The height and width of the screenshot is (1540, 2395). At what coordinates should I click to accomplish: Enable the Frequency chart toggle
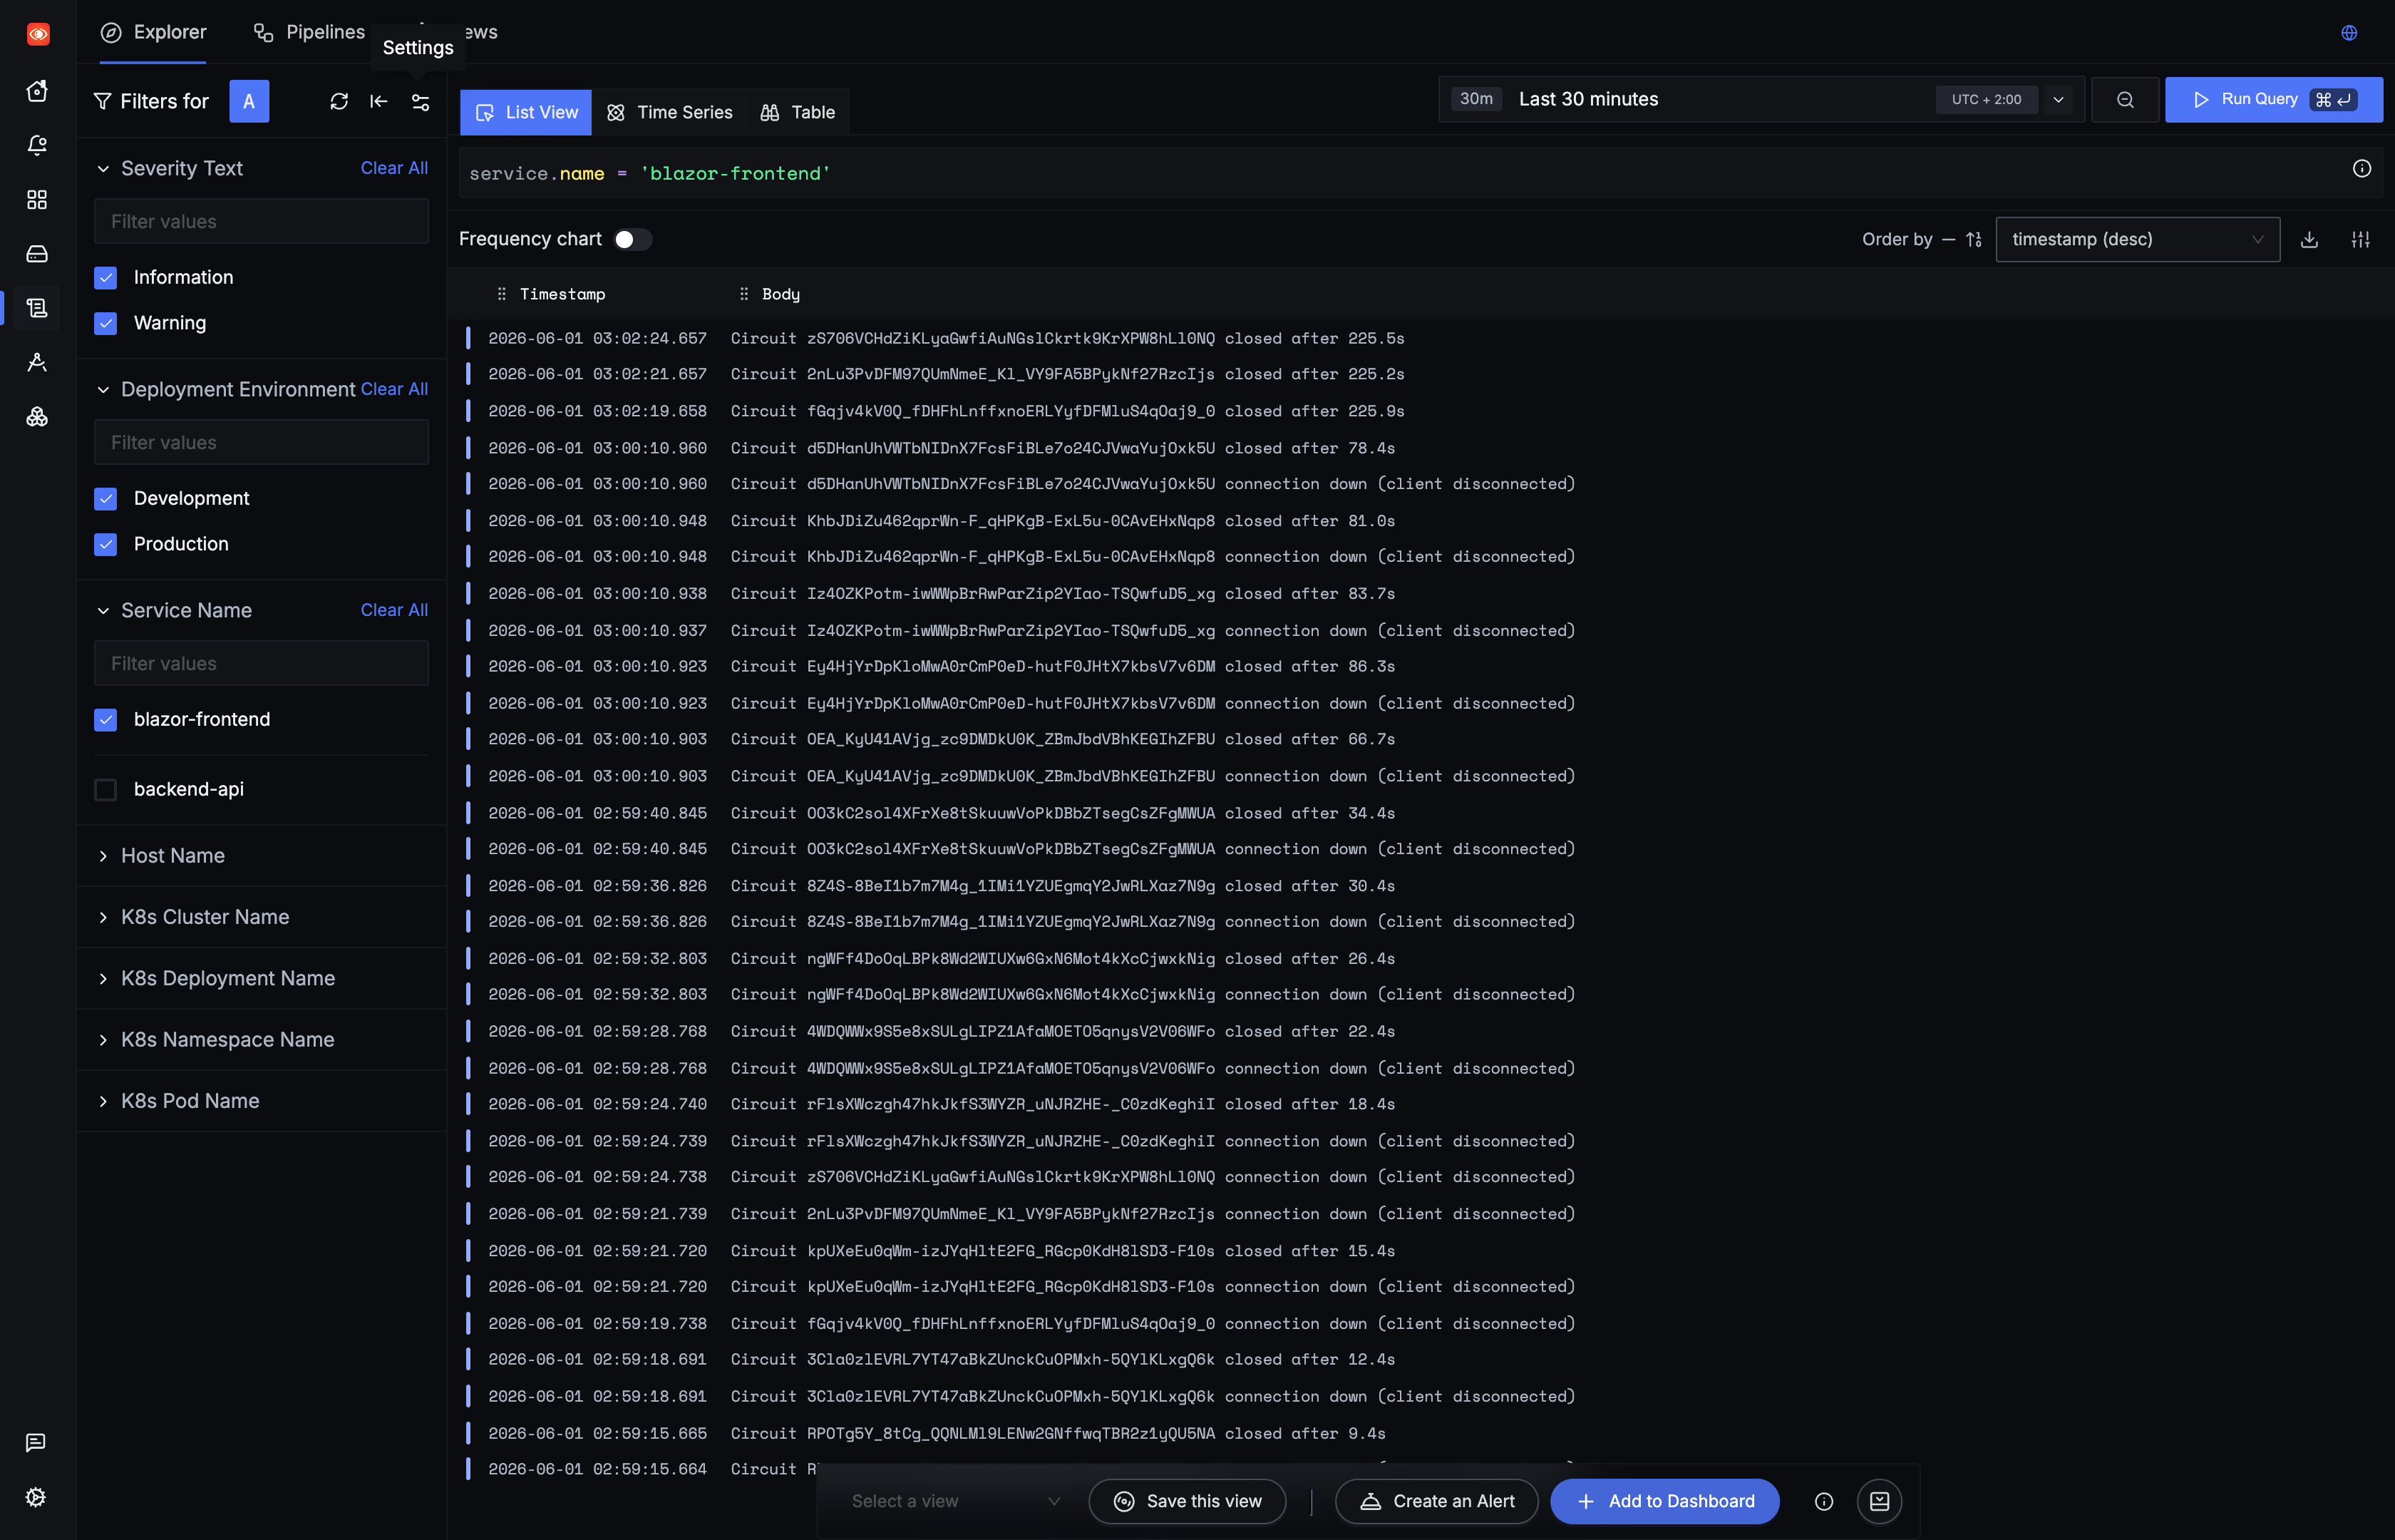click(632, 240)
